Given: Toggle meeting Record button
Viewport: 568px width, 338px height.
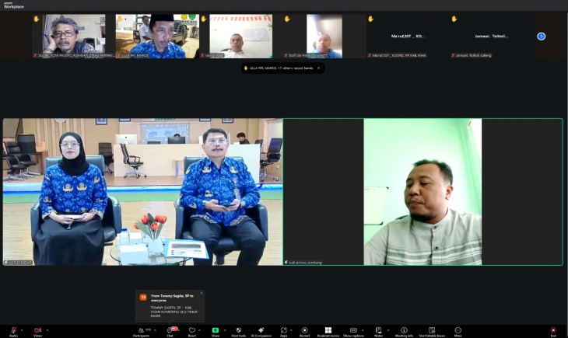Looking at the screenshot, I should click(x=305, y=330).
